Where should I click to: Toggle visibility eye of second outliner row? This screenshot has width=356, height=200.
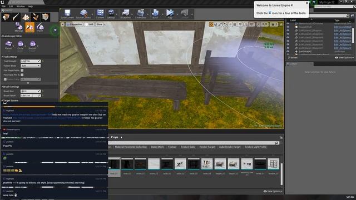pos(288,27)
